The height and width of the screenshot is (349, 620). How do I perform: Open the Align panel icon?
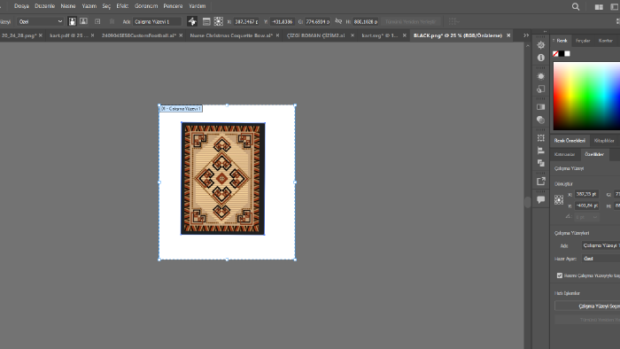(540, 151)
